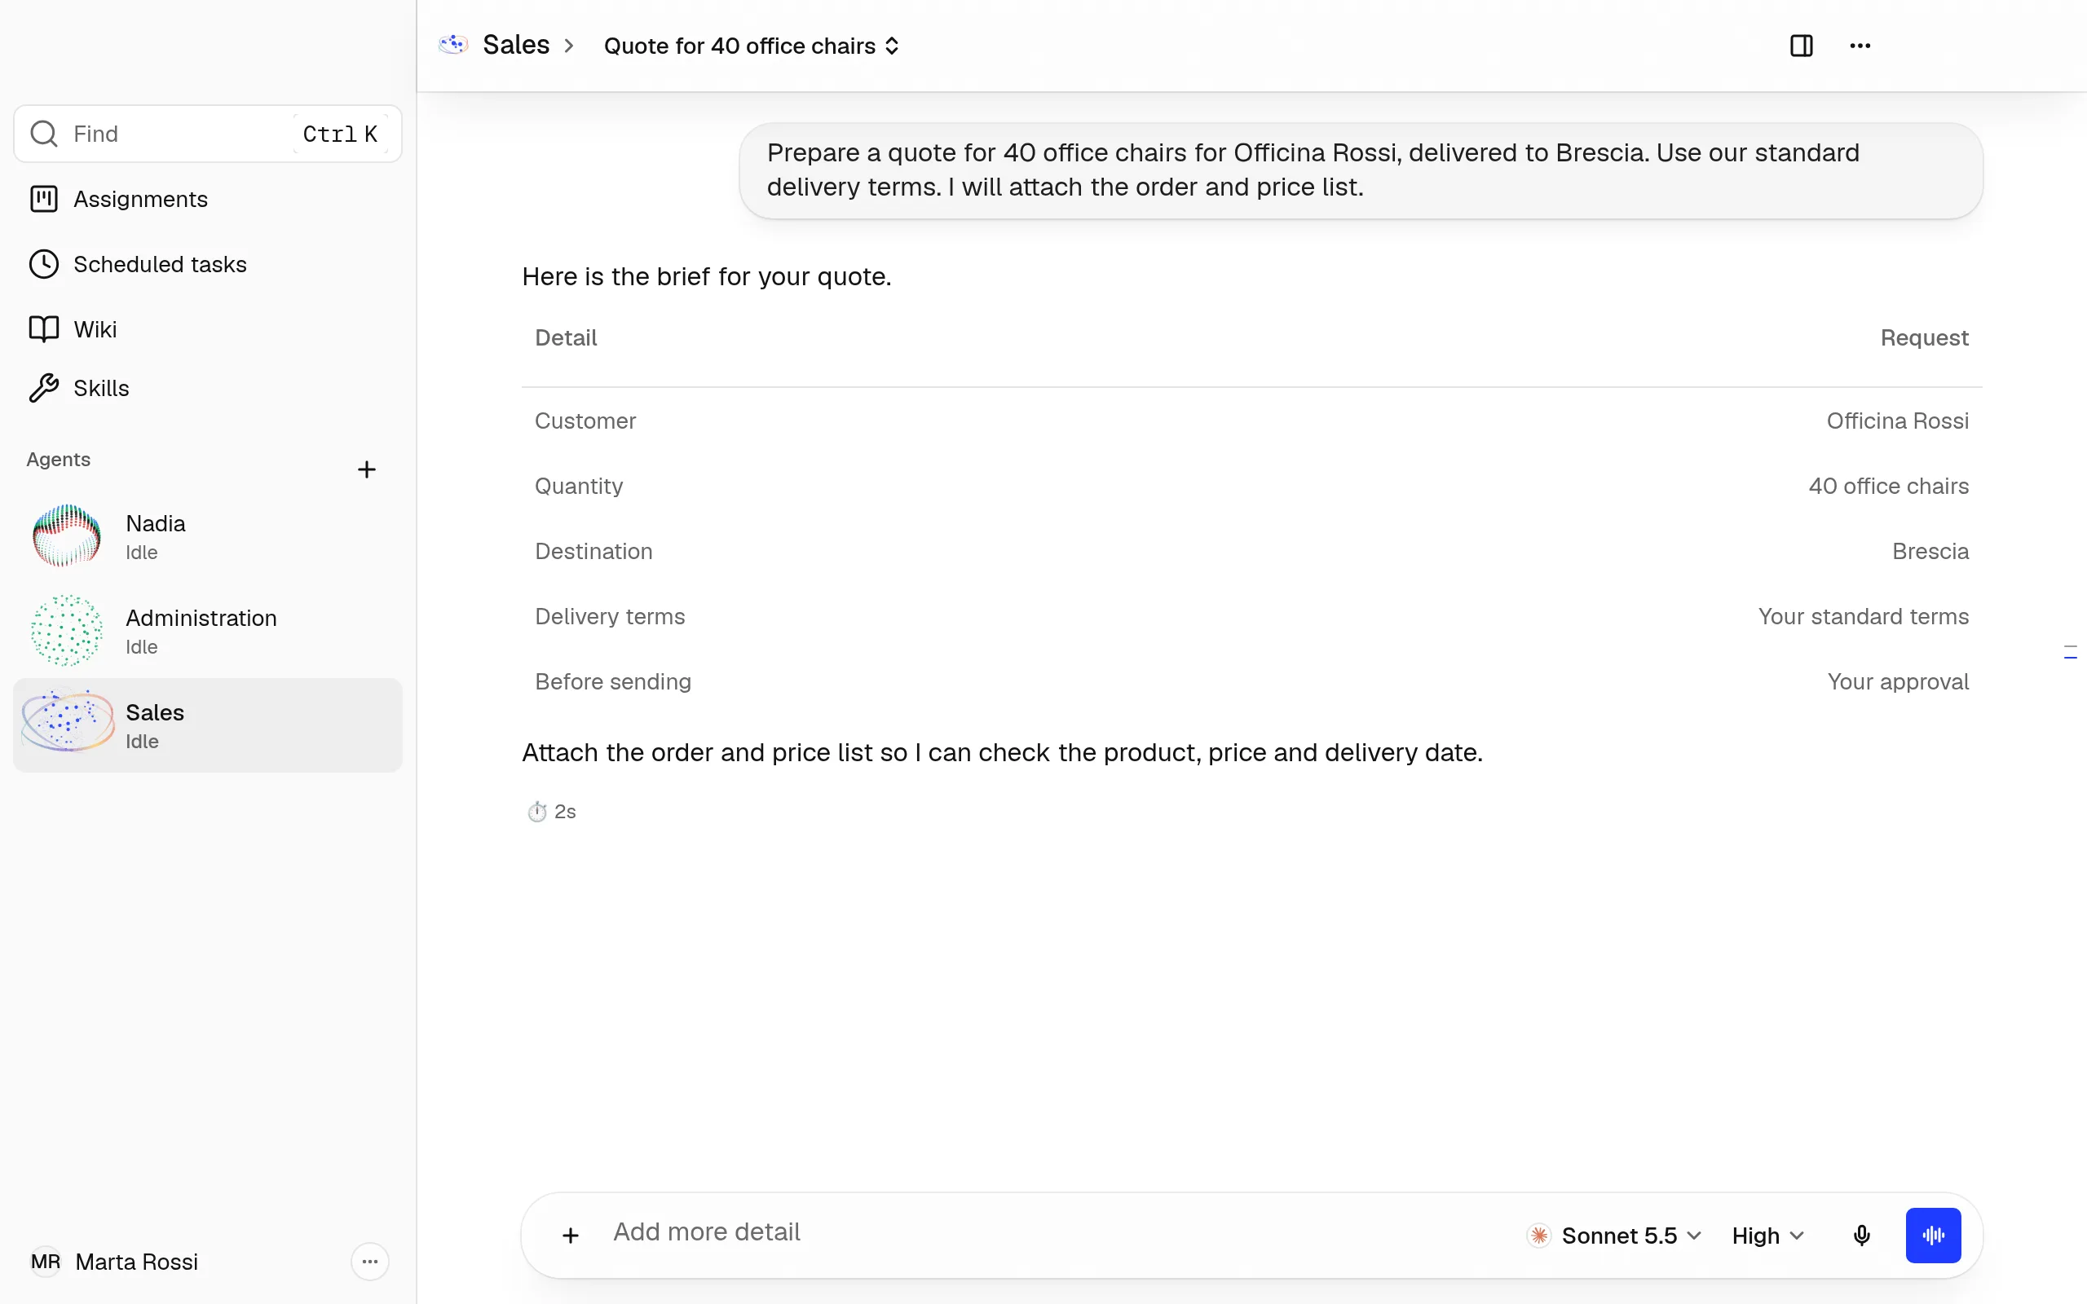Click the Quantity row label
Screen dimensions: 2087x1304
(579, 487)
